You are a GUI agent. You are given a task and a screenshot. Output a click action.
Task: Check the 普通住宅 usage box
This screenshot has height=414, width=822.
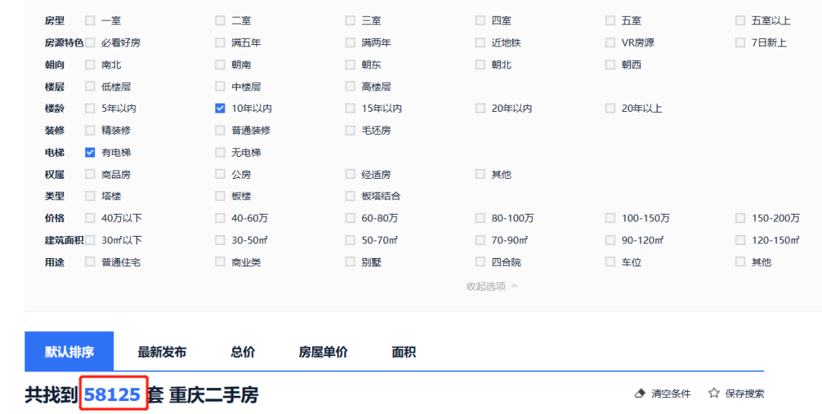tap(90, 262)
